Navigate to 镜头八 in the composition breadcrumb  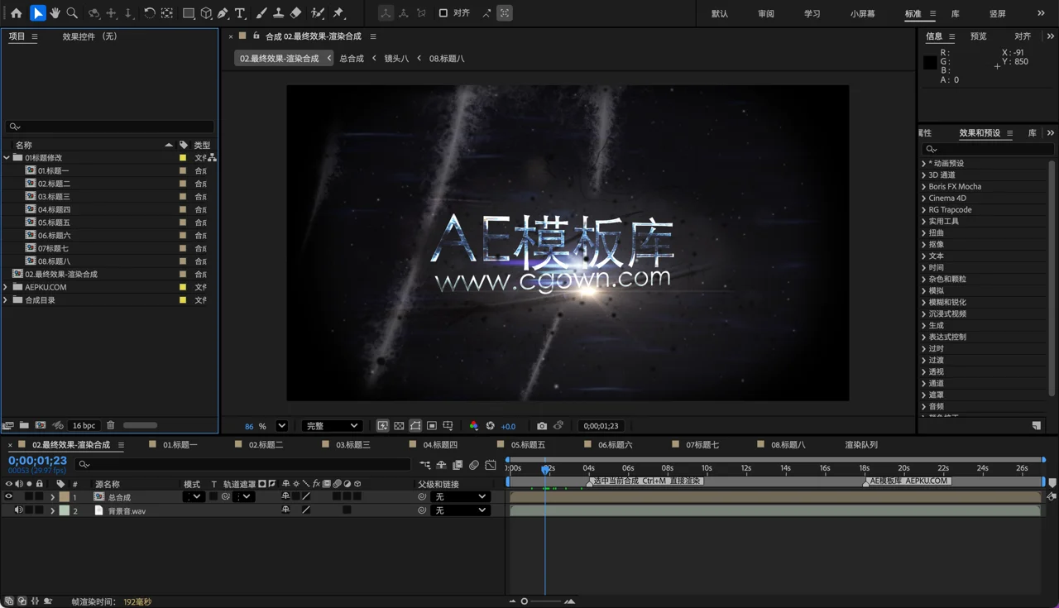(x=396, y=59)
